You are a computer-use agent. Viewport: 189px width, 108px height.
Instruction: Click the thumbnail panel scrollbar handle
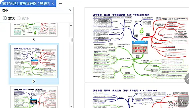point(71,40)
